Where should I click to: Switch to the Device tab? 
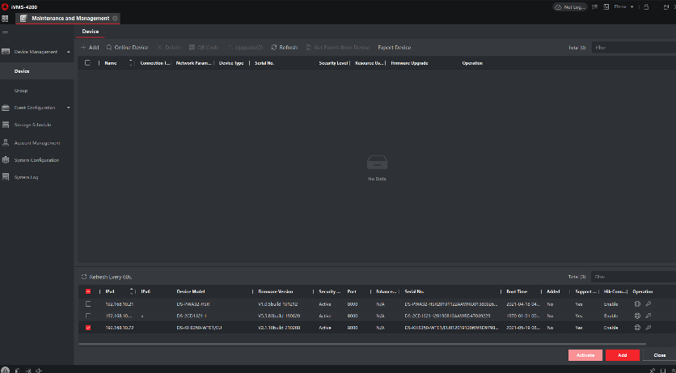click(91, 32)
